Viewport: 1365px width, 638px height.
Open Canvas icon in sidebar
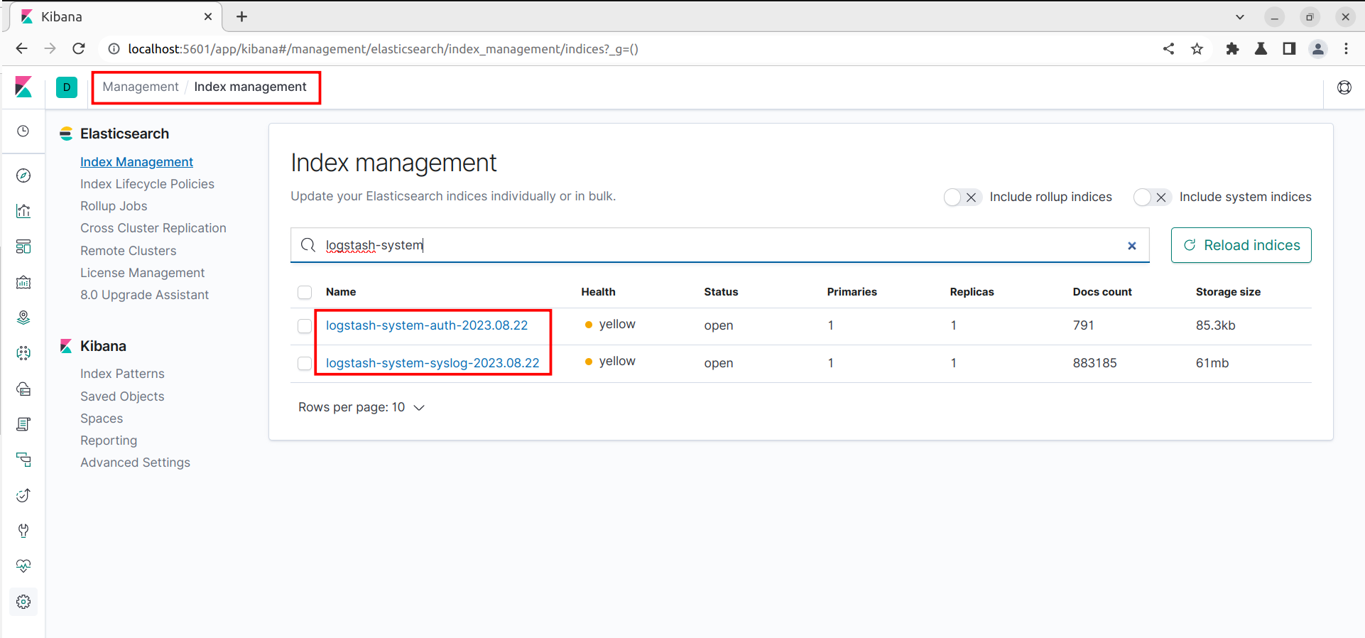click(23, 282)
